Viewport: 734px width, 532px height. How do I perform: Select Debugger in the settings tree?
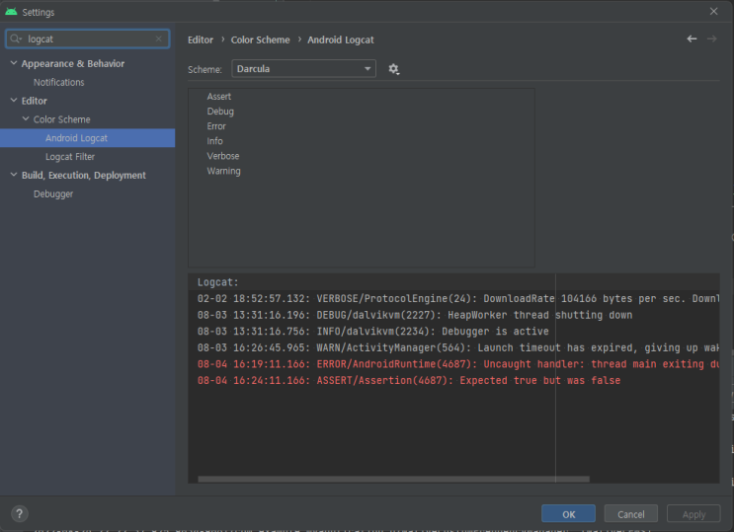pos(53,193)
